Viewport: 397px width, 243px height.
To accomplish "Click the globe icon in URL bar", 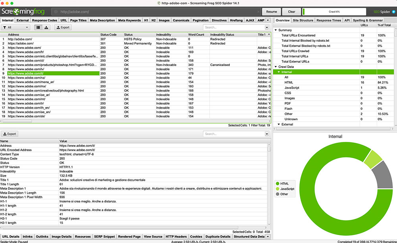I will click(56, 12).
